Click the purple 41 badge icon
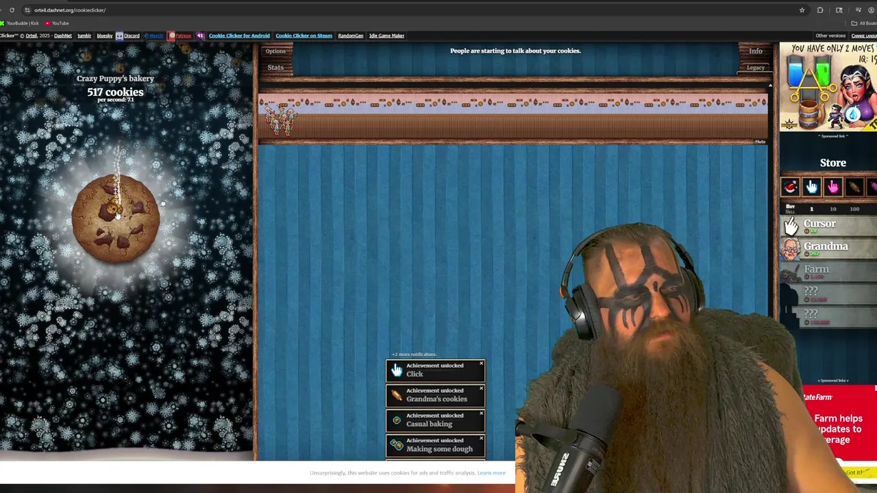This screenshot has width=877, height=493. pyautogui.click(x=200, y=36)
